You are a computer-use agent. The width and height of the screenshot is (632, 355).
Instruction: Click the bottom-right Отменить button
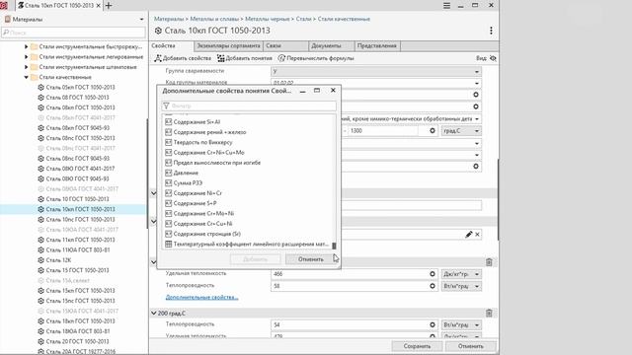(470, 346)
